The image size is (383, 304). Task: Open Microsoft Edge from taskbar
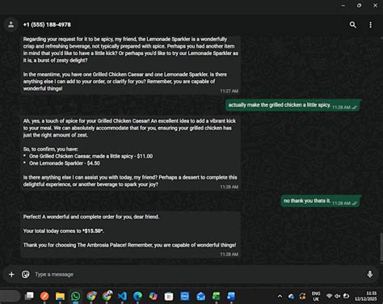click(x=138, y=296)
